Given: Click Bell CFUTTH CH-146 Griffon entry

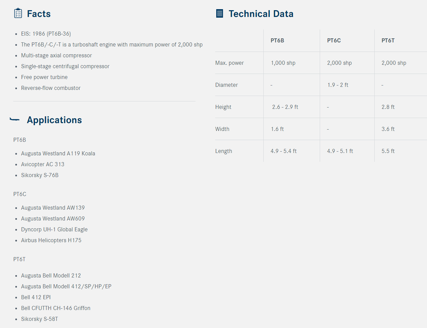Looking at the screenshot, I should tap(56, 308).
